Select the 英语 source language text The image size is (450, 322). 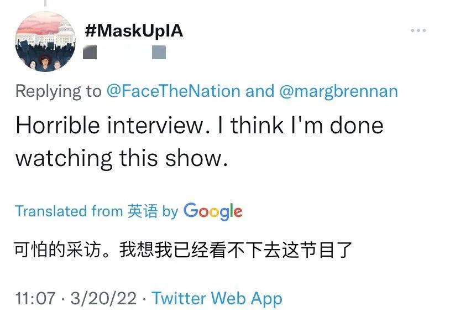pos(143,211)
